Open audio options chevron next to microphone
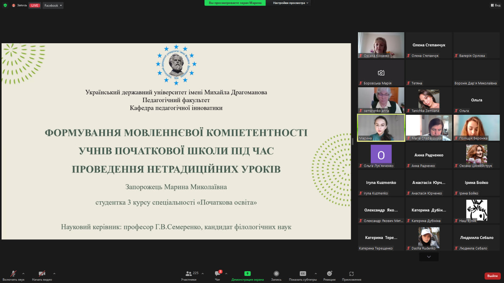The image size is (504, 283). tap(23, 274)
